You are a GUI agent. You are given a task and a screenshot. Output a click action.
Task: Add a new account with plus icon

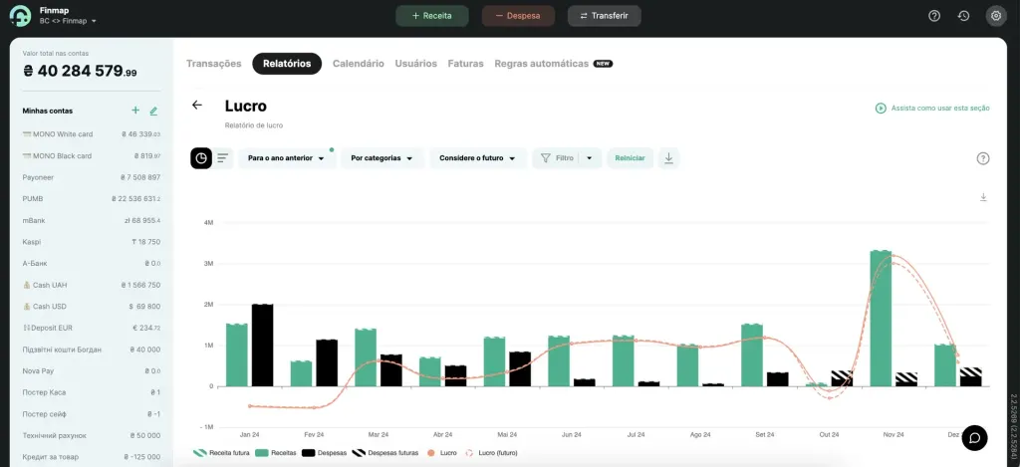pyautogui.click(x=135, y=111)
